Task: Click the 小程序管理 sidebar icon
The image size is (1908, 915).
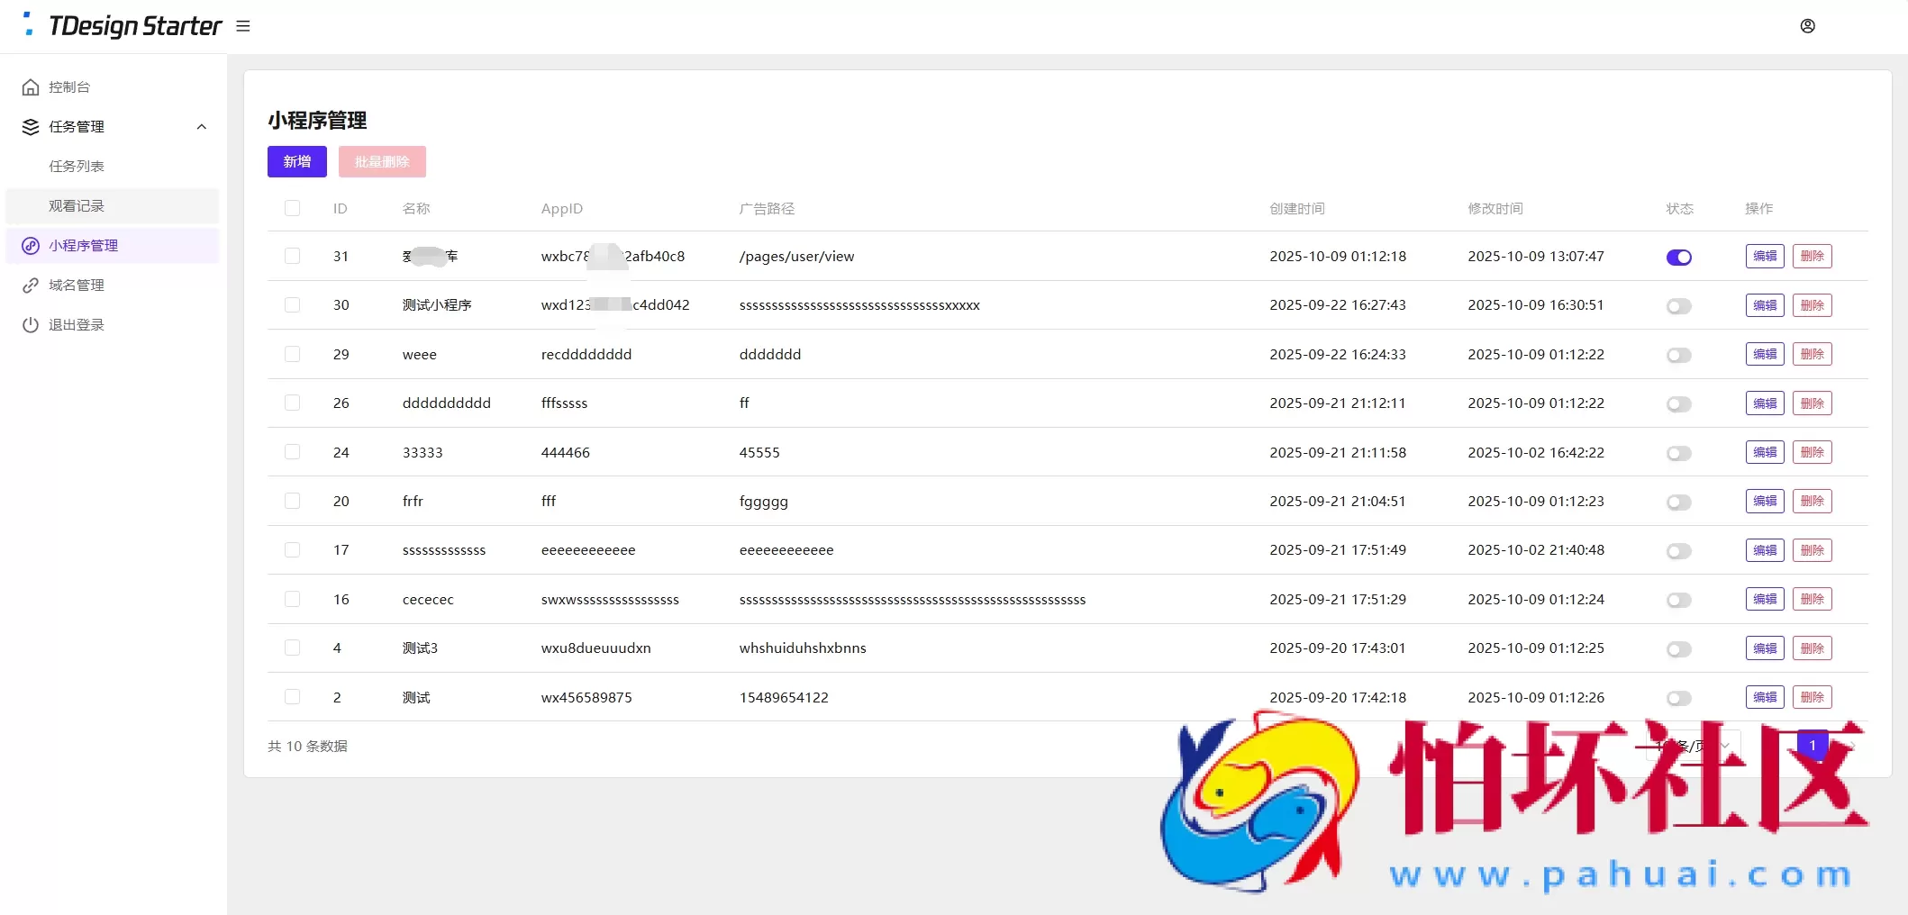Action: [31, 246]
